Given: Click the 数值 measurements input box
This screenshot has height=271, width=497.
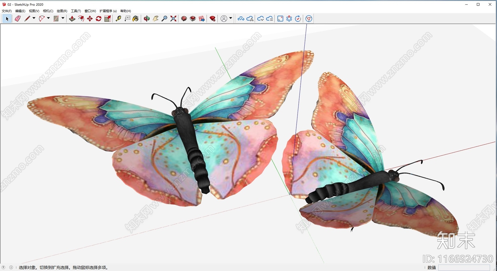Looking at the screenshot, I should 464,268.
